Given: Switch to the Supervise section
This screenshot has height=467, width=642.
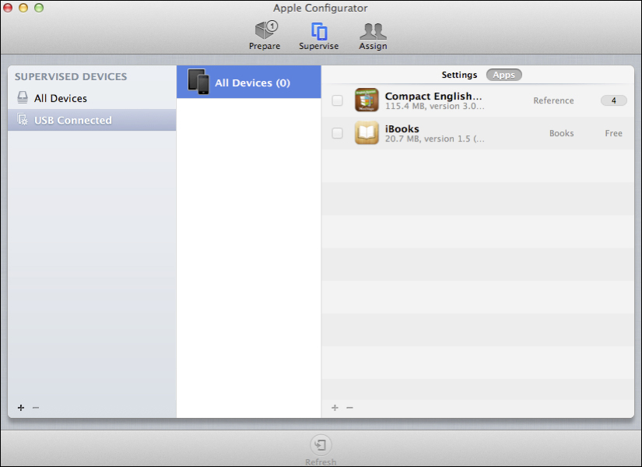Looking at the screenshot, I should coord(318,36).
